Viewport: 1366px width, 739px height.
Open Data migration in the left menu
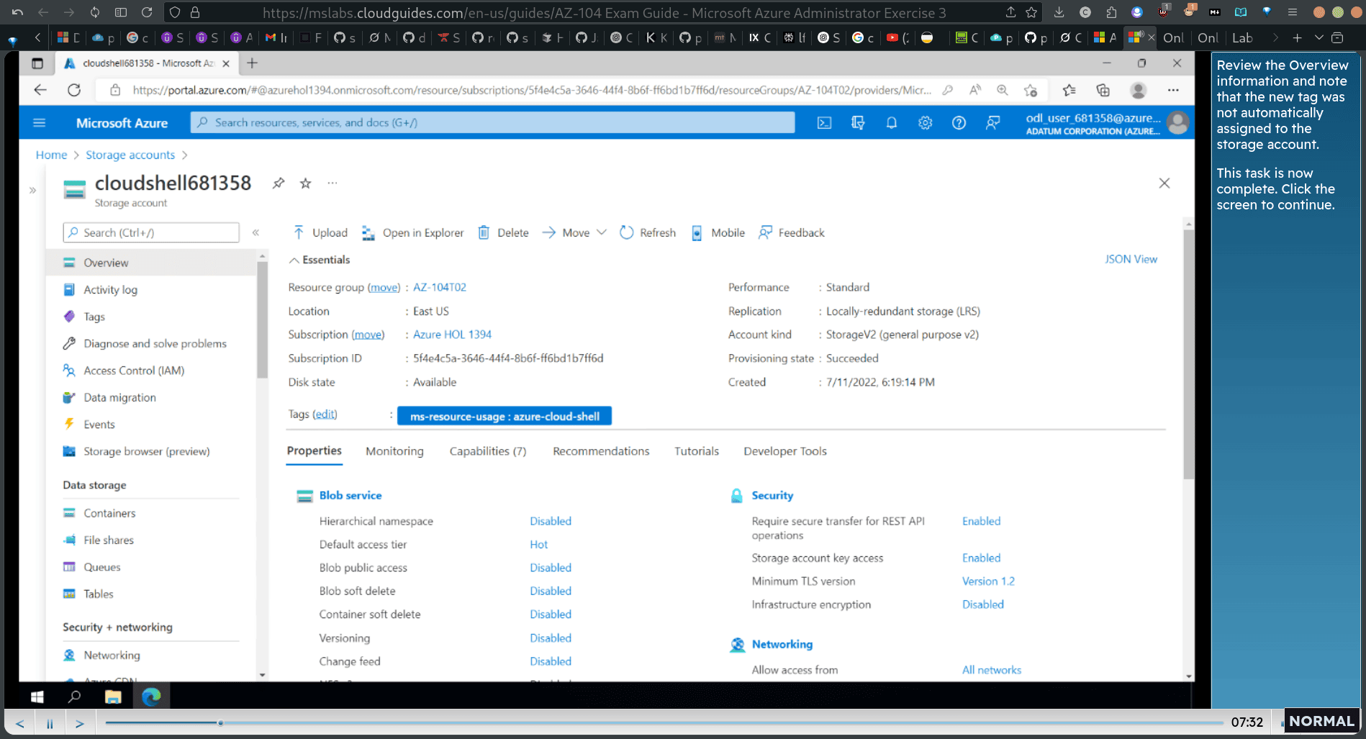[x=151, y=398]
